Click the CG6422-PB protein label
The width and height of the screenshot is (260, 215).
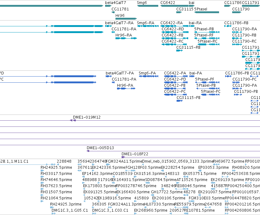175,85
